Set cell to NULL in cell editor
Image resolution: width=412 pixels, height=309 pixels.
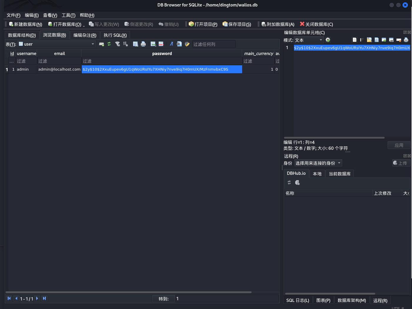pyautogui.click(x=399, y=40)
